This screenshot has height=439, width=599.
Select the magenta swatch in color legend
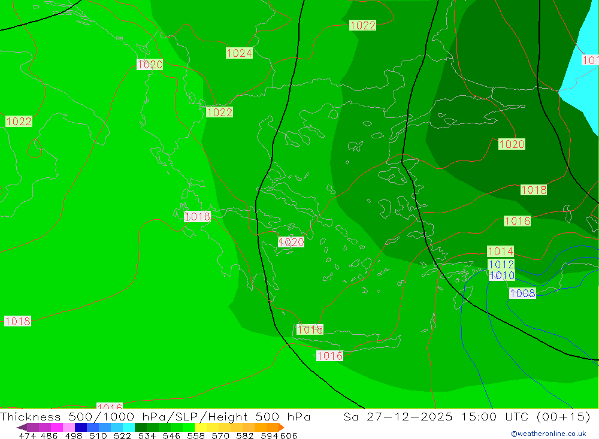(57, 428)
